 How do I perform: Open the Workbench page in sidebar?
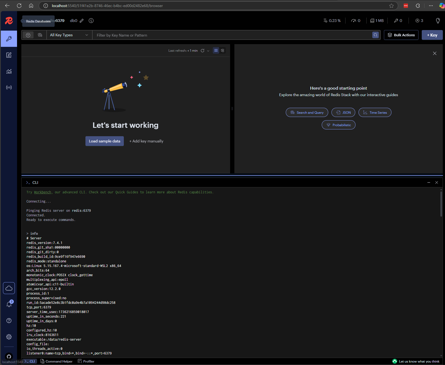(9, 55)
